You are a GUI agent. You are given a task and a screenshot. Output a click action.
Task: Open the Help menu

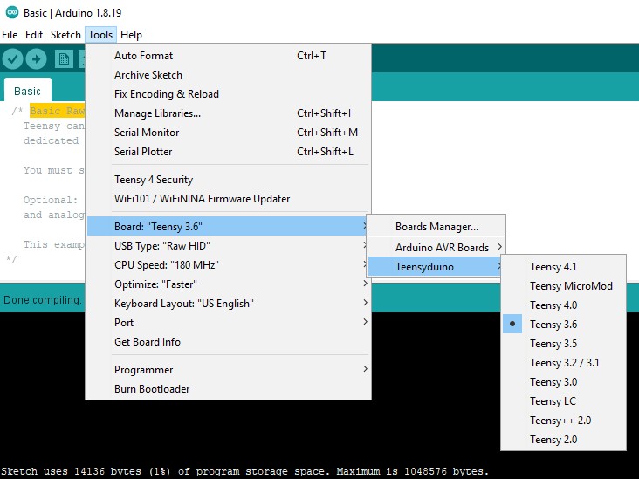click(x=131, y=35)
